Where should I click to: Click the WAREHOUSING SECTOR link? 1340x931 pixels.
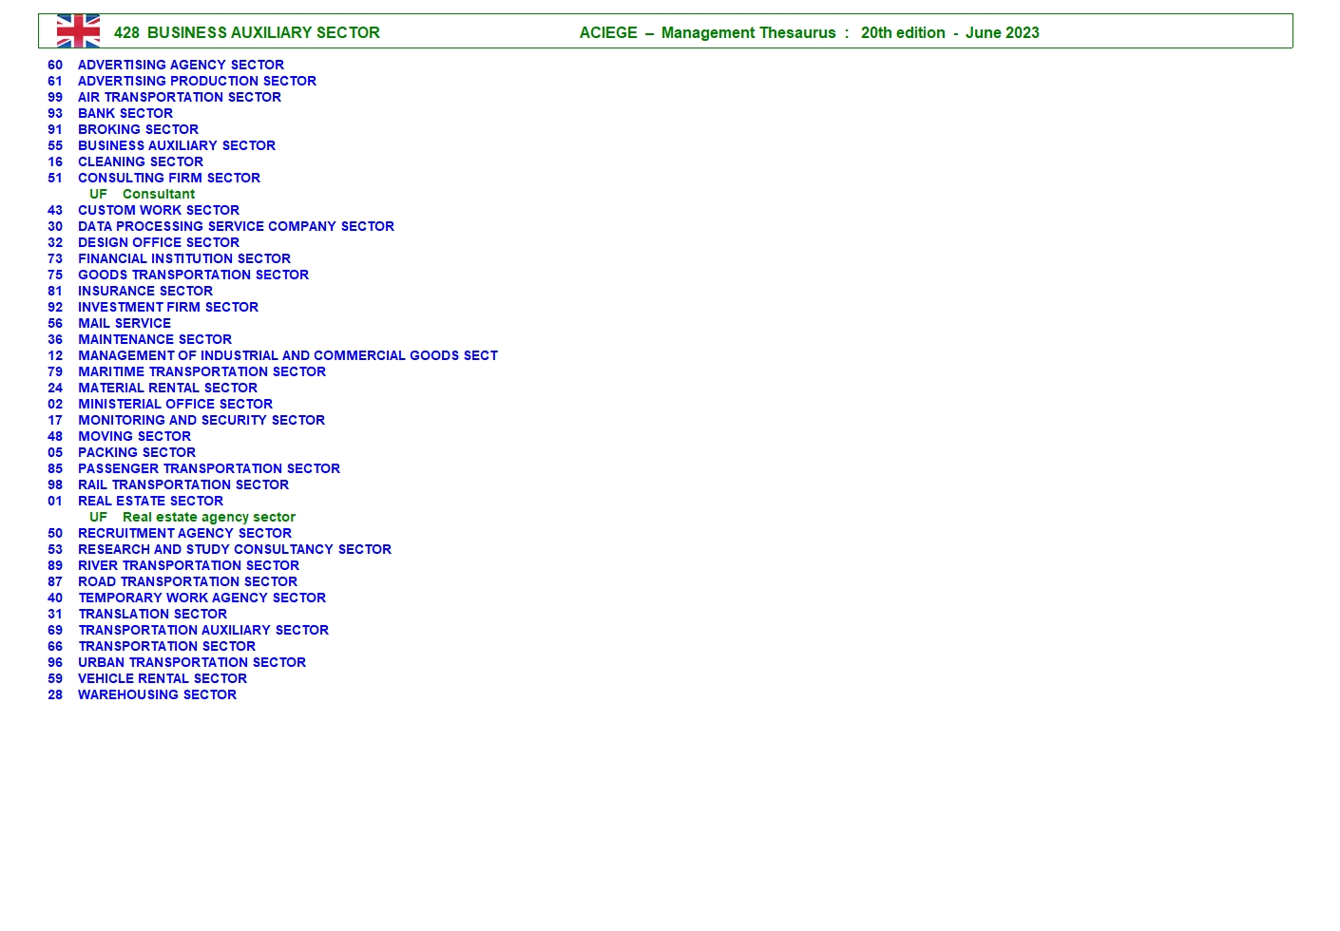pyautogui.click(x=157, y=695)
